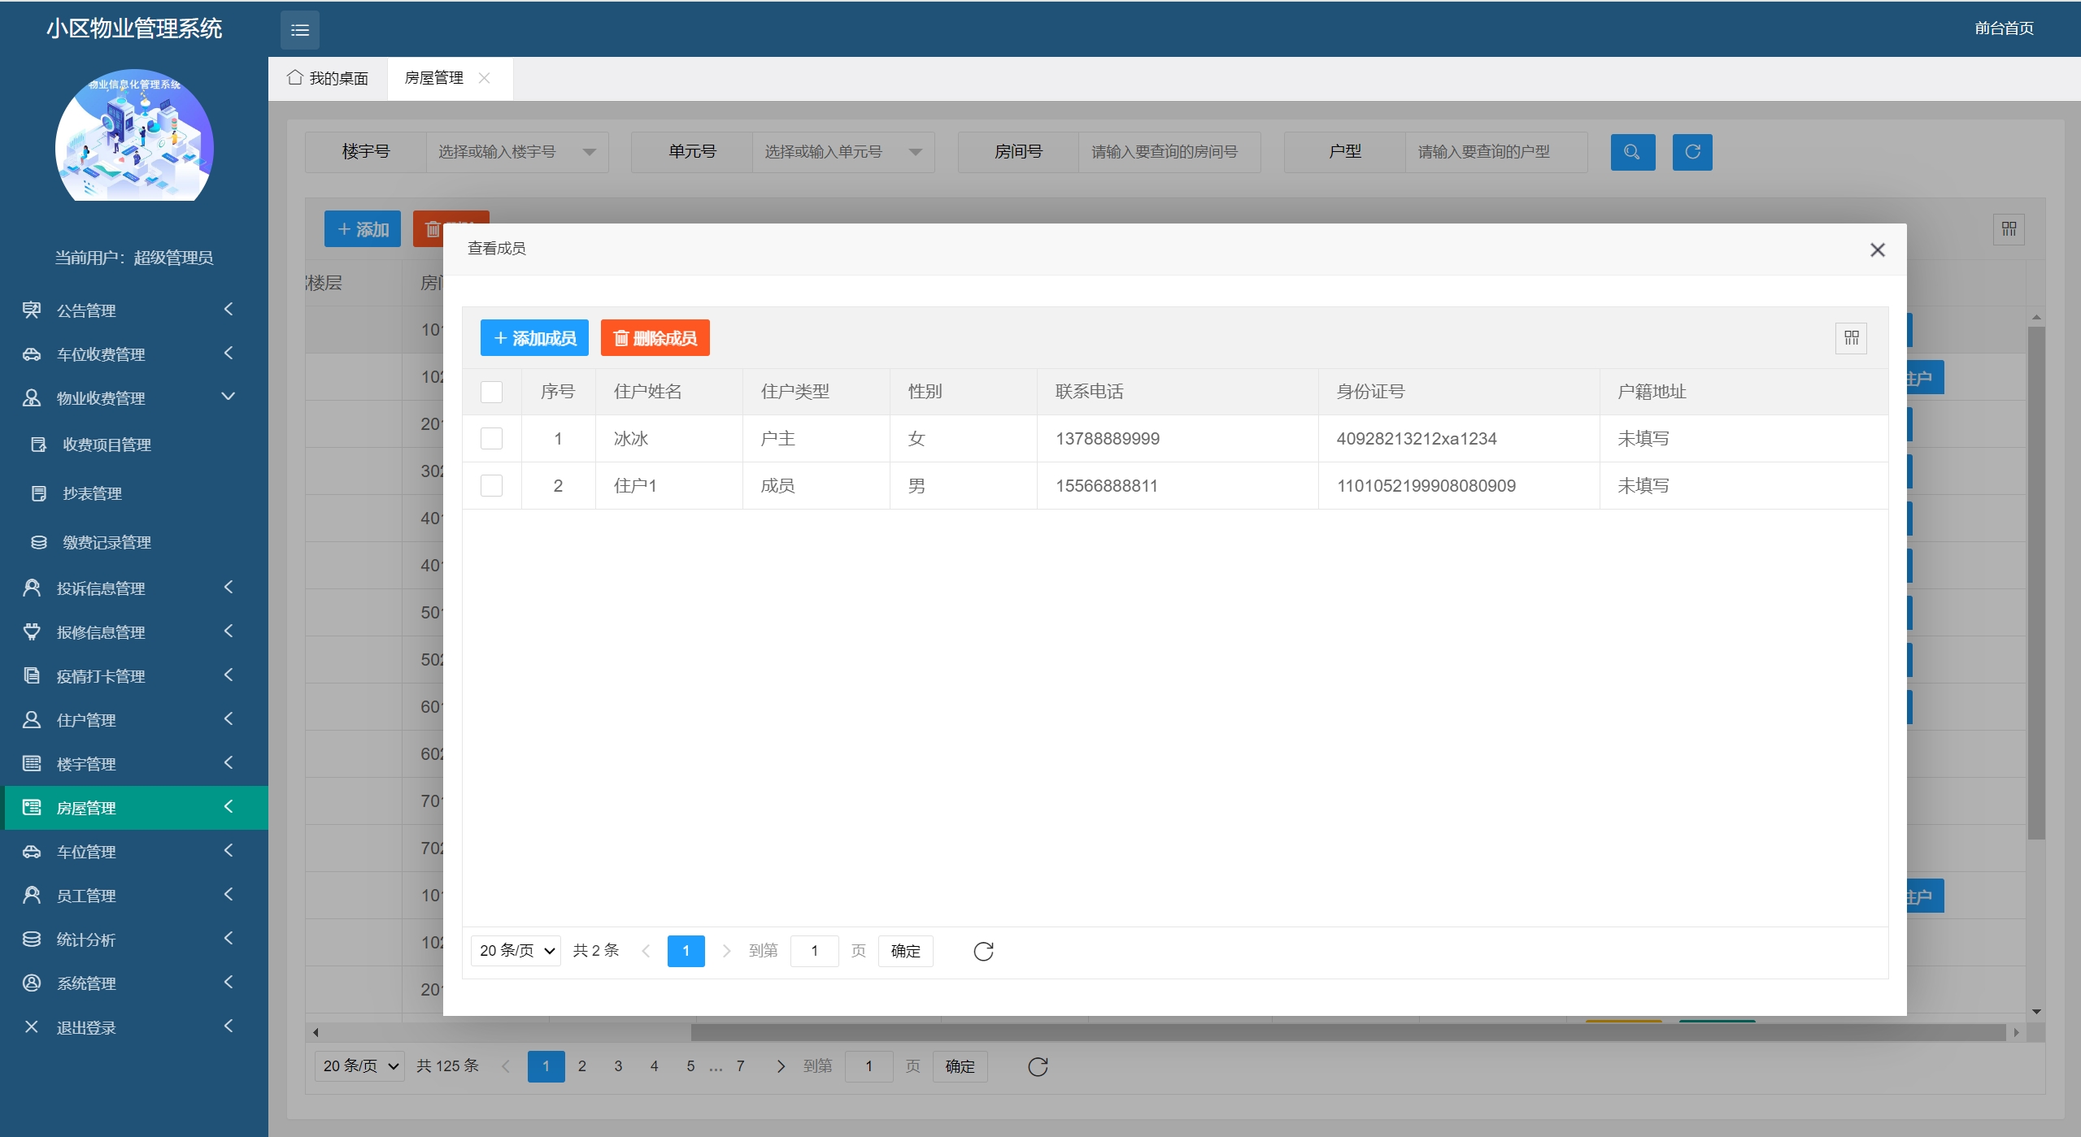The image size is (2081, 1137).
Task: Click the 房间号 search input field
Action: pos(1169,152)
